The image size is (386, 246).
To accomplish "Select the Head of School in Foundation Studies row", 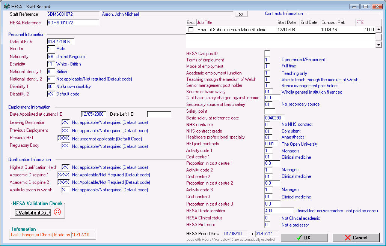I will point(281,30).
